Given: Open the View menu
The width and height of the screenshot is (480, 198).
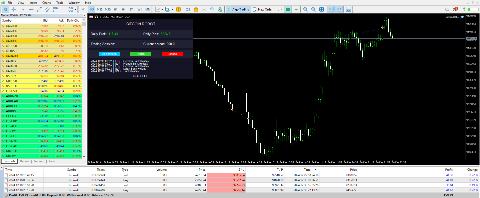Looking at the screenshot, I should 21,3.
